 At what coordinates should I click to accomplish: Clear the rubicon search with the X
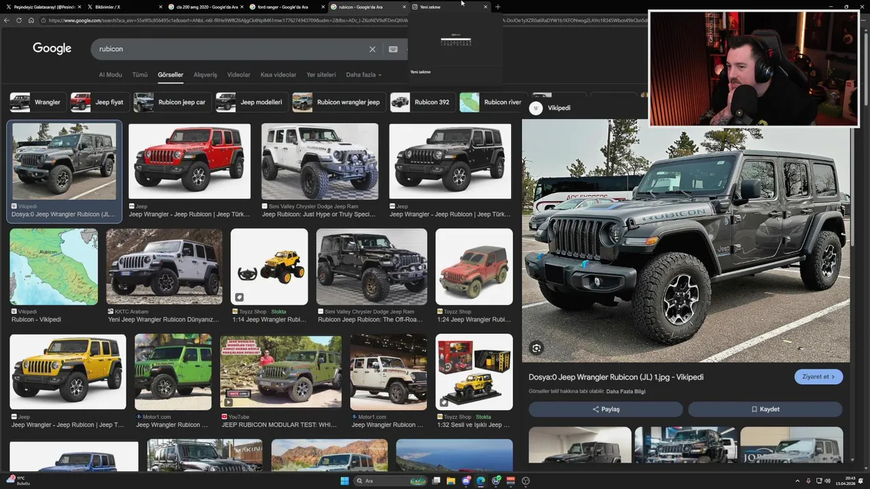pyautogui.click(x=372, y=49)
